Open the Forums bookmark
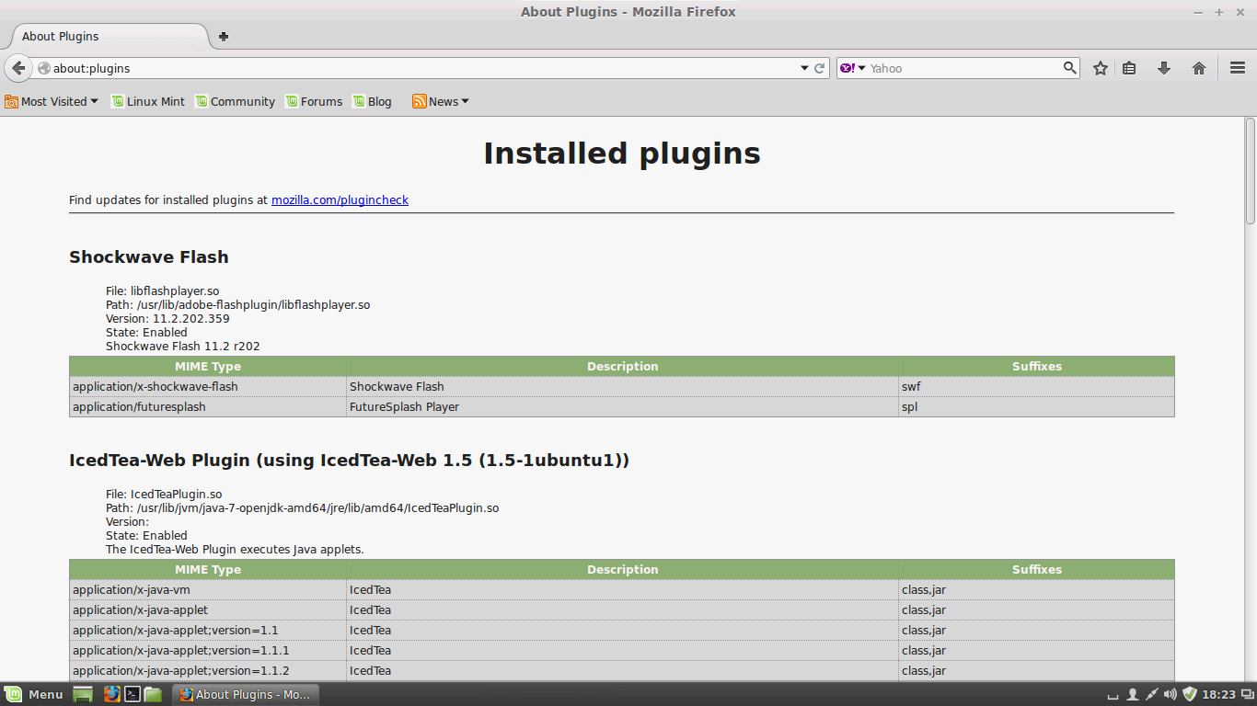This screenshot has height=706, width=1257. 314,101
